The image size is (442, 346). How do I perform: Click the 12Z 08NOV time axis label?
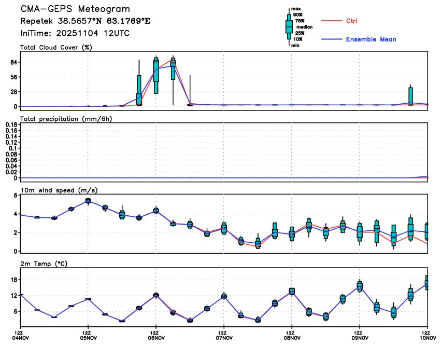[x=292, y=335]
